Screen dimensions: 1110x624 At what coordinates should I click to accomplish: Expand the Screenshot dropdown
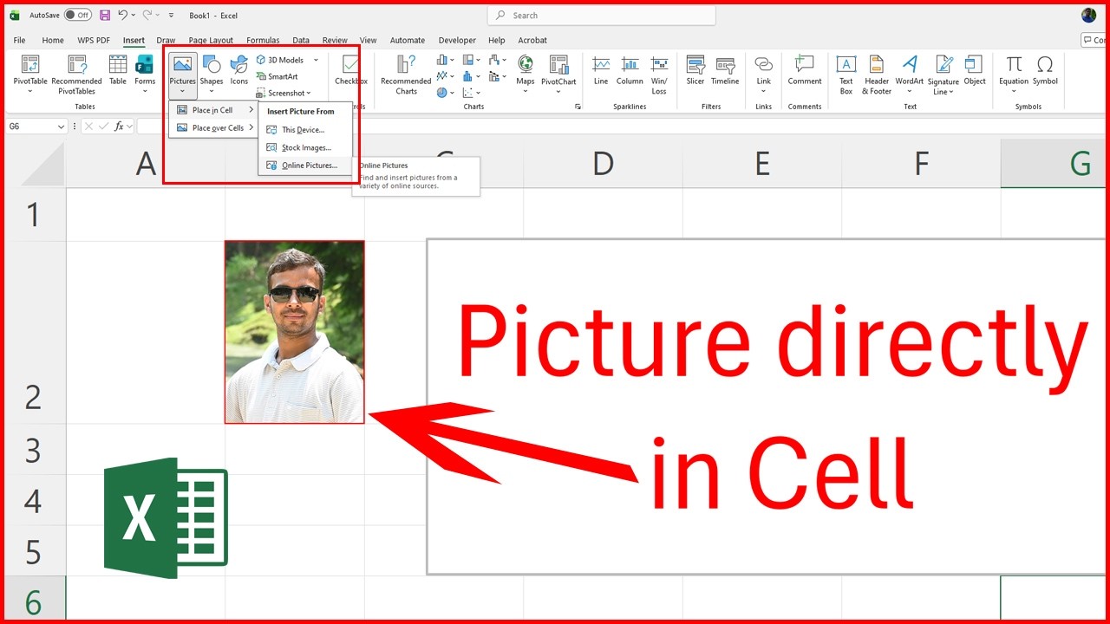click(x=309, y=93)
